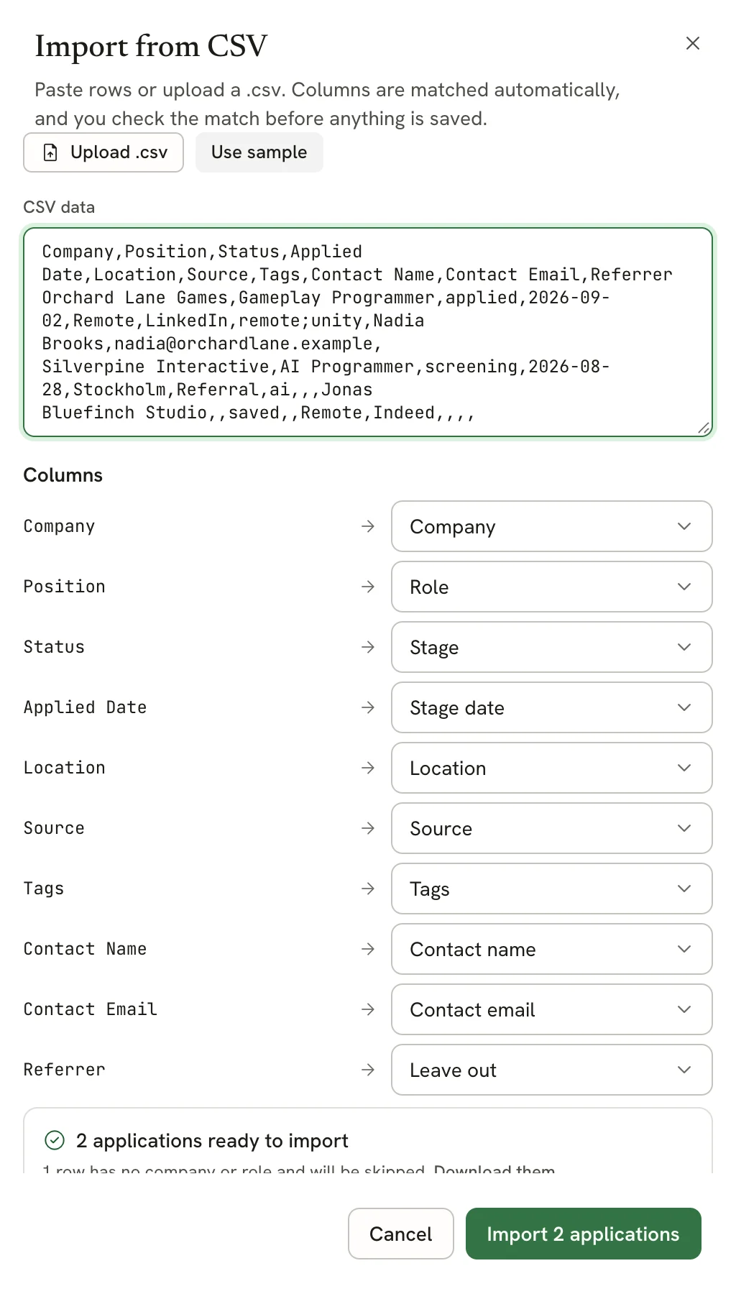Click the Cancel button
736x1294 pixels.
click(401, 1234)
